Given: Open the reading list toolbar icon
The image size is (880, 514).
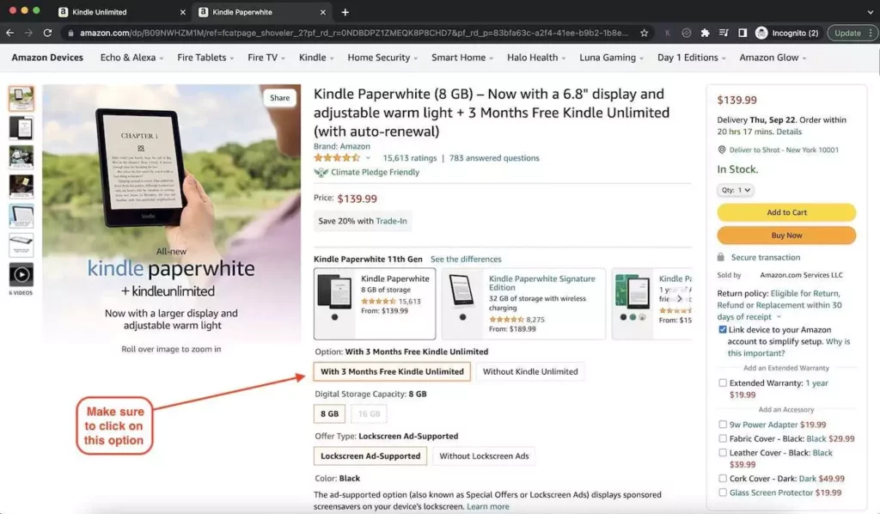Looking at the screenshot, I should pyautogui.click(x=724, y=34).
